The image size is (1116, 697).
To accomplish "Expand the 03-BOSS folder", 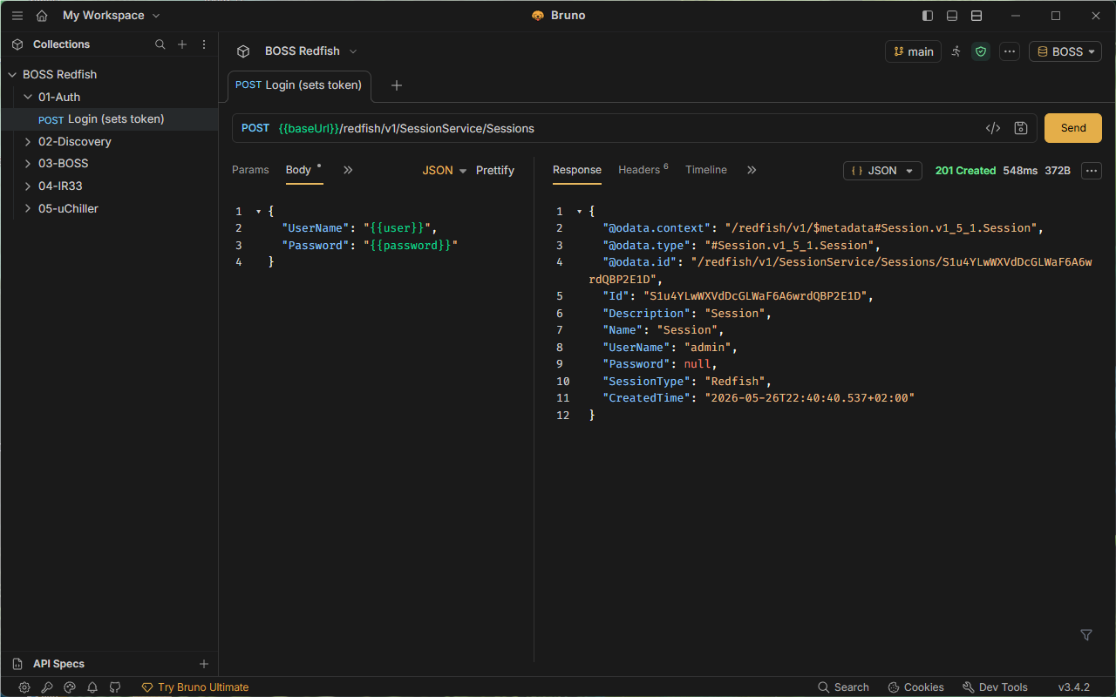I will (28, 164).
